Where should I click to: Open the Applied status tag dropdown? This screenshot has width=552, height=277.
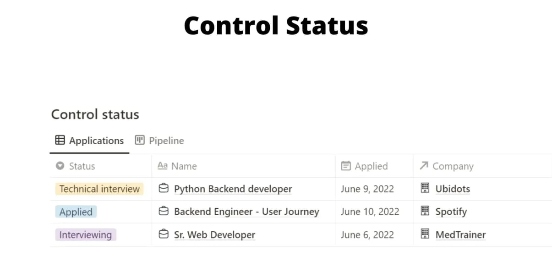pos(76,212)
